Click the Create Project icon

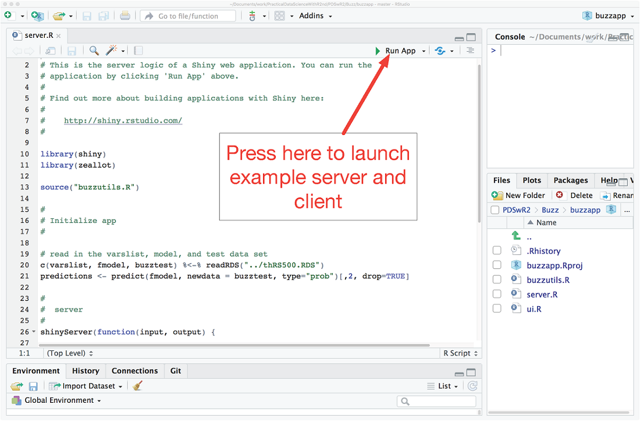(38, 16)
